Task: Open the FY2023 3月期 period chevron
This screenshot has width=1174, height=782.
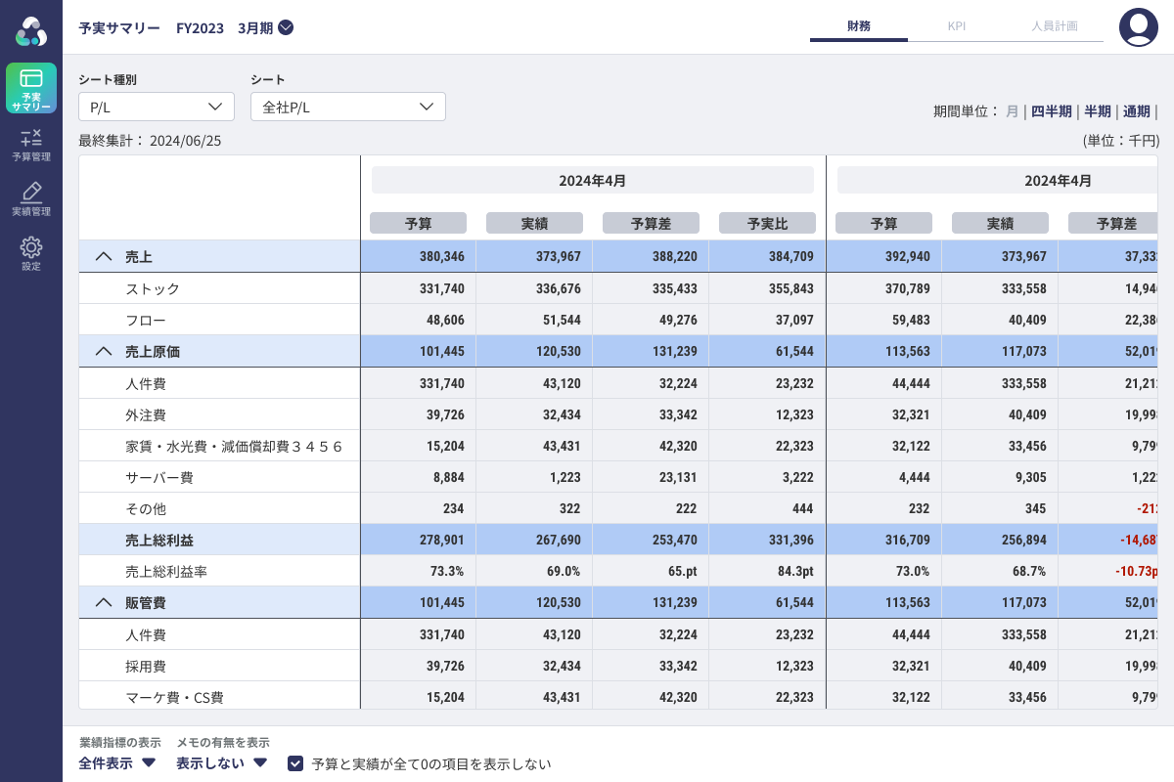Action: tap(286, 27)
